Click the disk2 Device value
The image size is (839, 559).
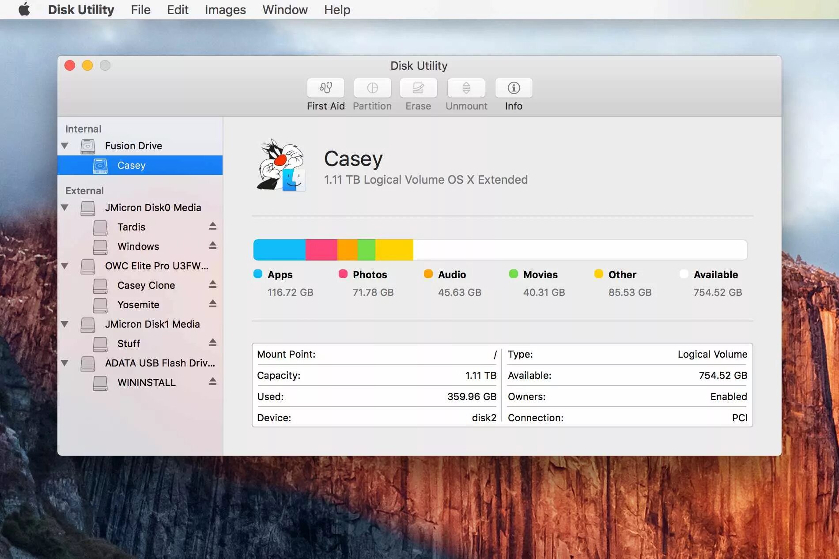[484, 418]
